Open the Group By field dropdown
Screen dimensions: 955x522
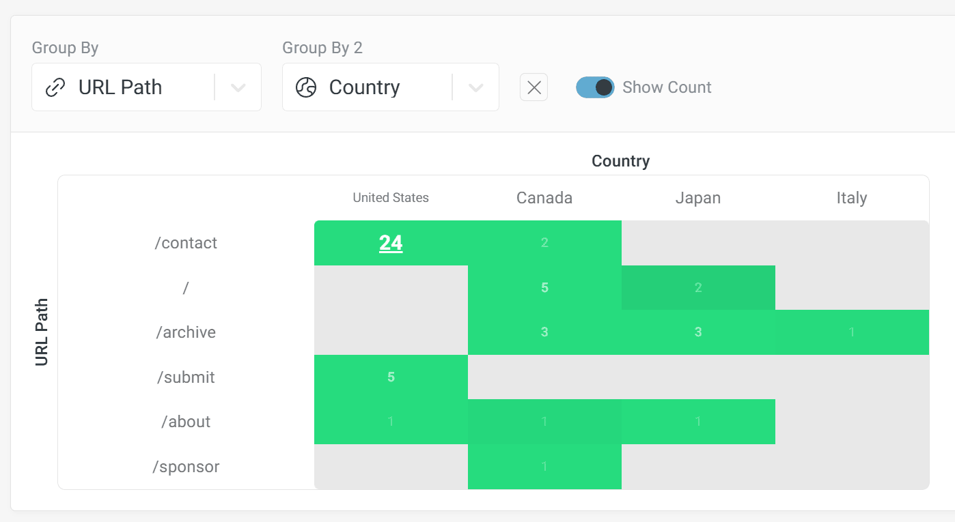pyautogui.click(x=238, y=87)
